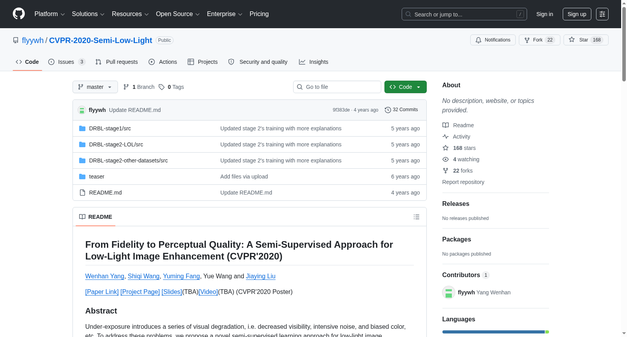Click the flyywh contributor avatar
627x337 pixels.
point(449,292)
